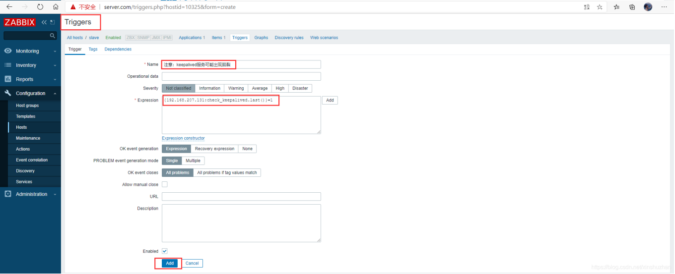Bookmark page with star icon
This screenshot has width=675, height=274.
tap(600, 7)
